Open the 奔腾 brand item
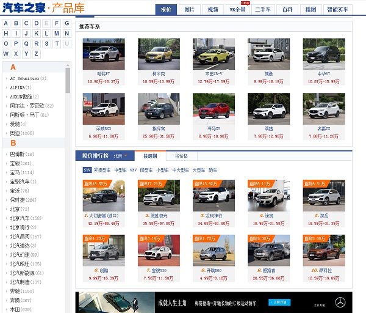 point(21,300)
